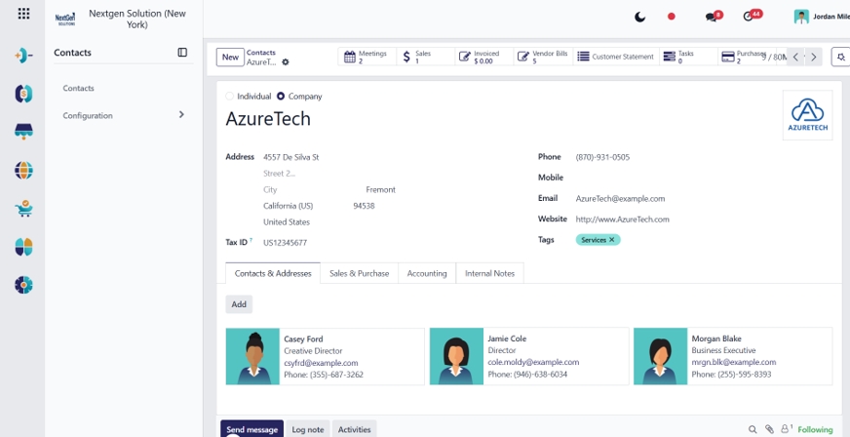The height and width of the screenshot is (437, 850).
Task: Switch to Sales & Purchase tab
Action: (360, 273)
